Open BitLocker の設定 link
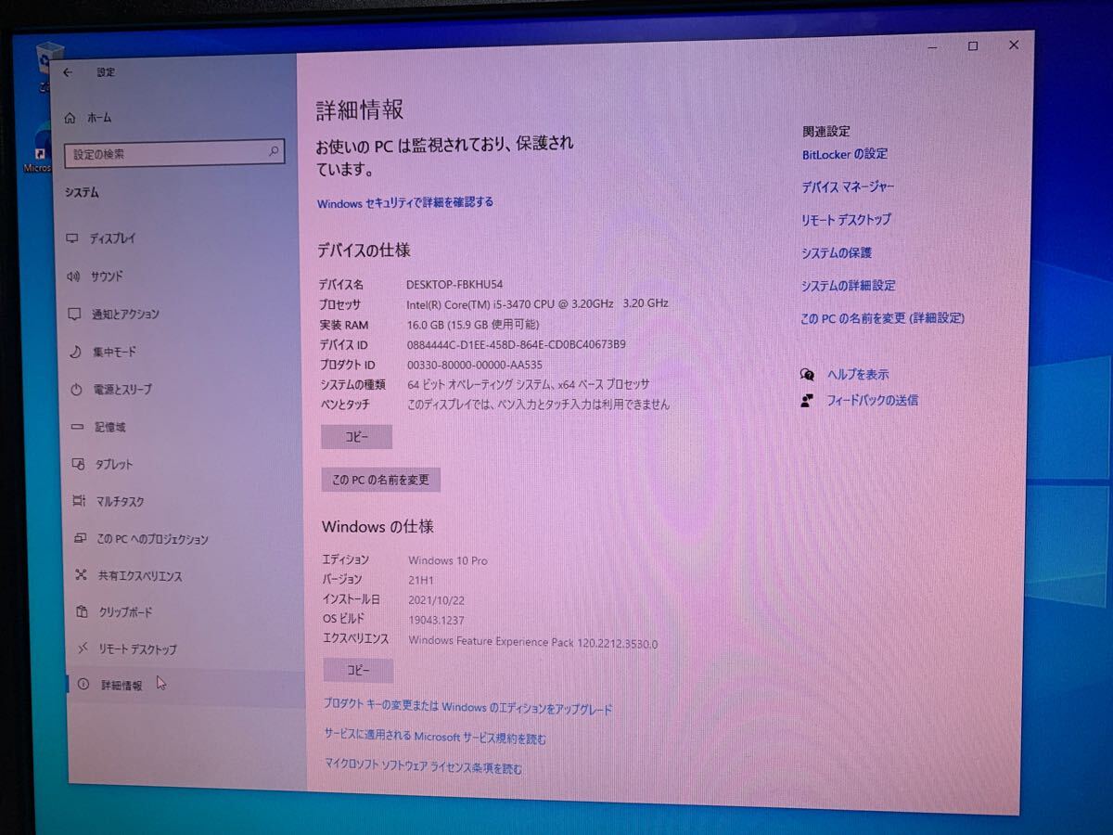The height and width of the screenshot is (835, 1113). click(845, 154)
